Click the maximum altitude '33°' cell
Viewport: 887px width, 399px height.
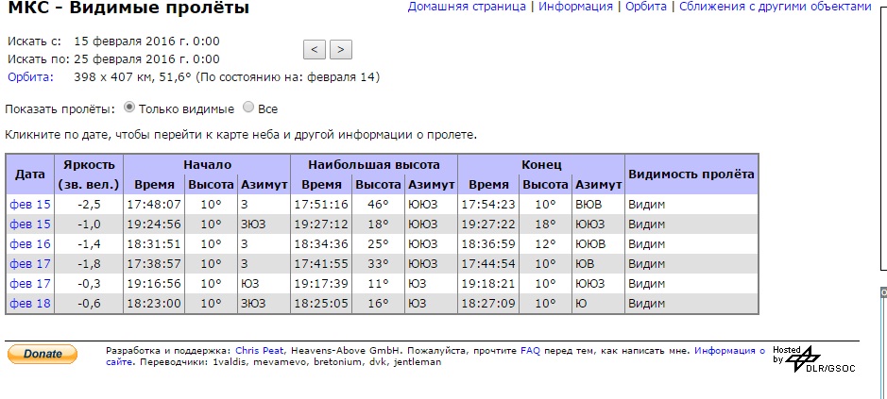[378, 264]
